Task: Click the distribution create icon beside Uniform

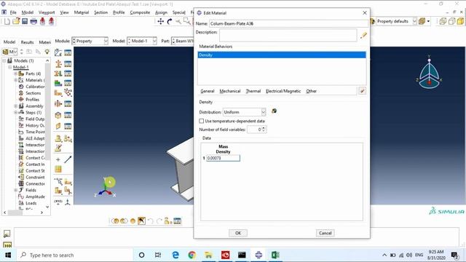Action: click(274, 111)
